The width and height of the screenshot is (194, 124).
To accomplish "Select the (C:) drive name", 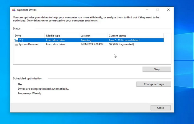I will coord(21,40).
